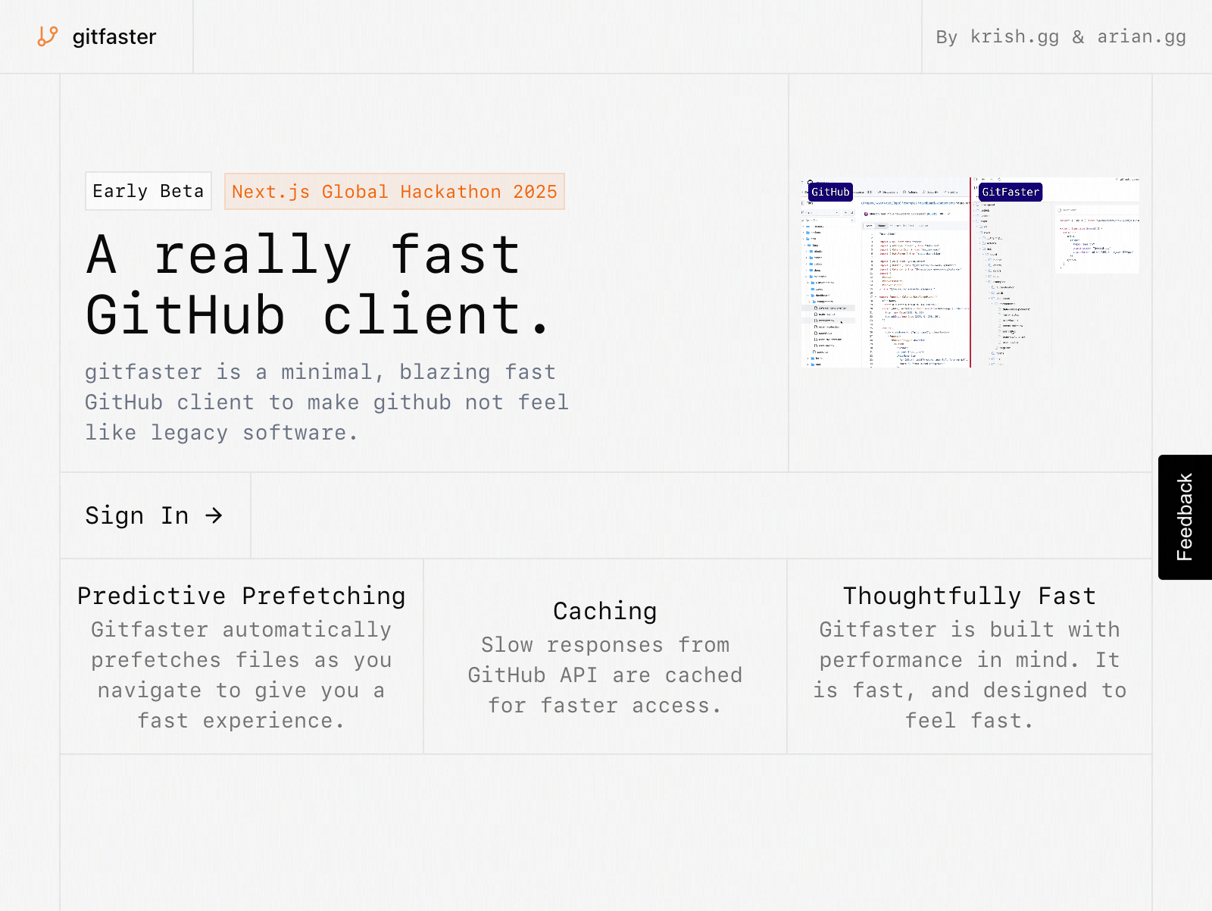Click the back arrow icon in the GitFaster window
This screenshot has width=1212, height=911.
tap(982, 180)
